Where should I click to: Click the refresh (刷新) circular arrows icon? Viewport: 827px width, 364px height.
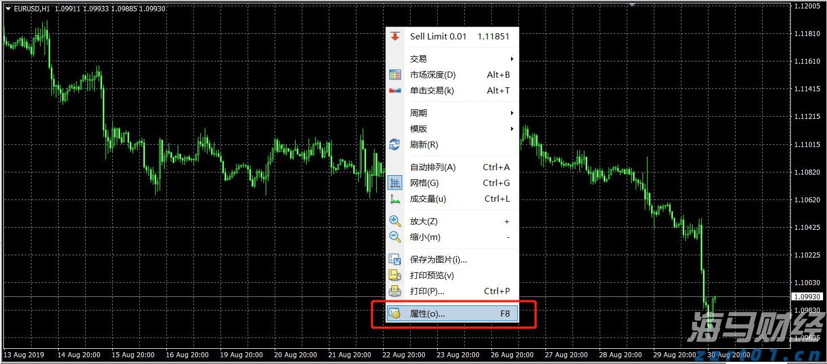coord(395,145)
